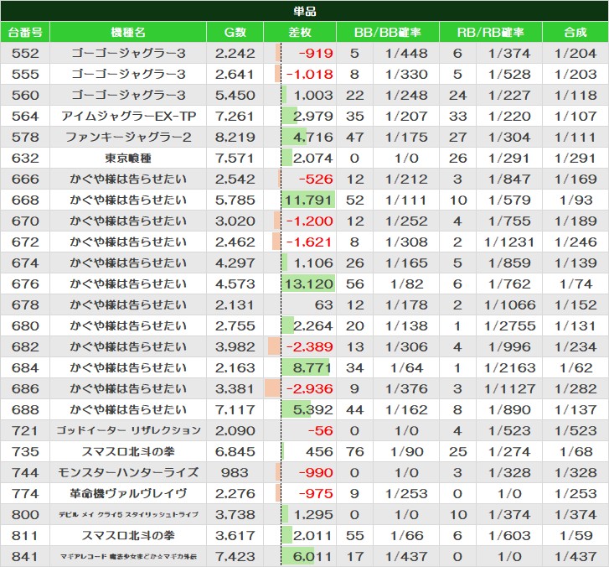Click the 東京喰種 machine name
The height and width of the screenshot is (567, 609).
[x=128, y=159]
